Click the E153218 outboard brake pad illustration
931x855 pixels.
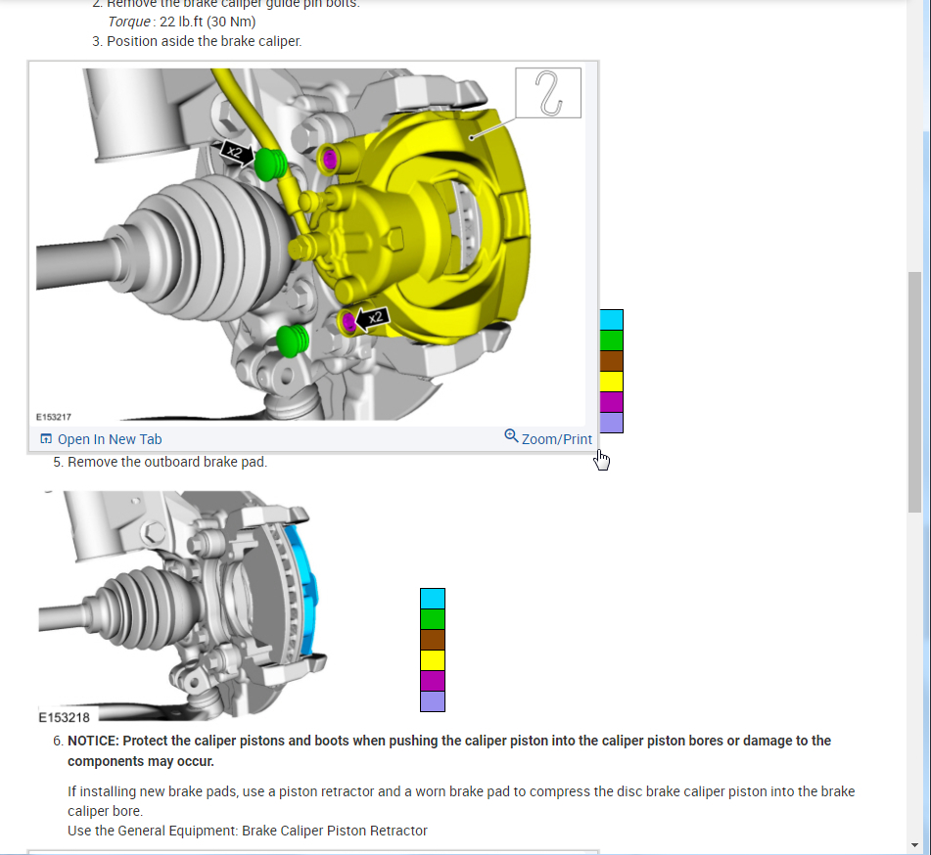(x=182, y=606)
